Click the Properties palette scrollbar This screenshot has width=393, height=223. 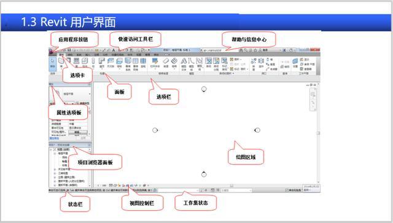(90, 122)
